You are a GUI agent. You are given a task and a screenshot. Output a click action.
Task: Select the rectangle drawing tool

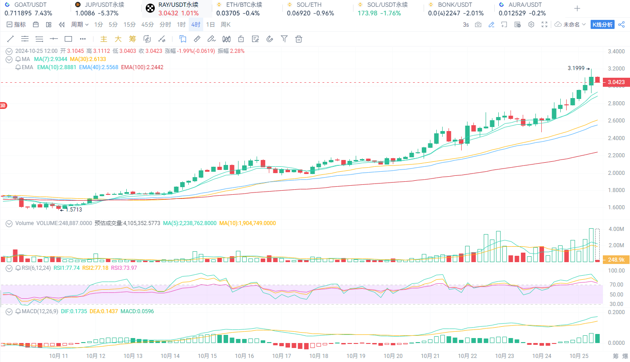[x=68, y=39]
